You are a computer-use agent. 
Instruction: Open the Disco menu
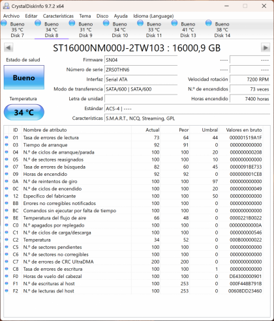coord(102,16)
